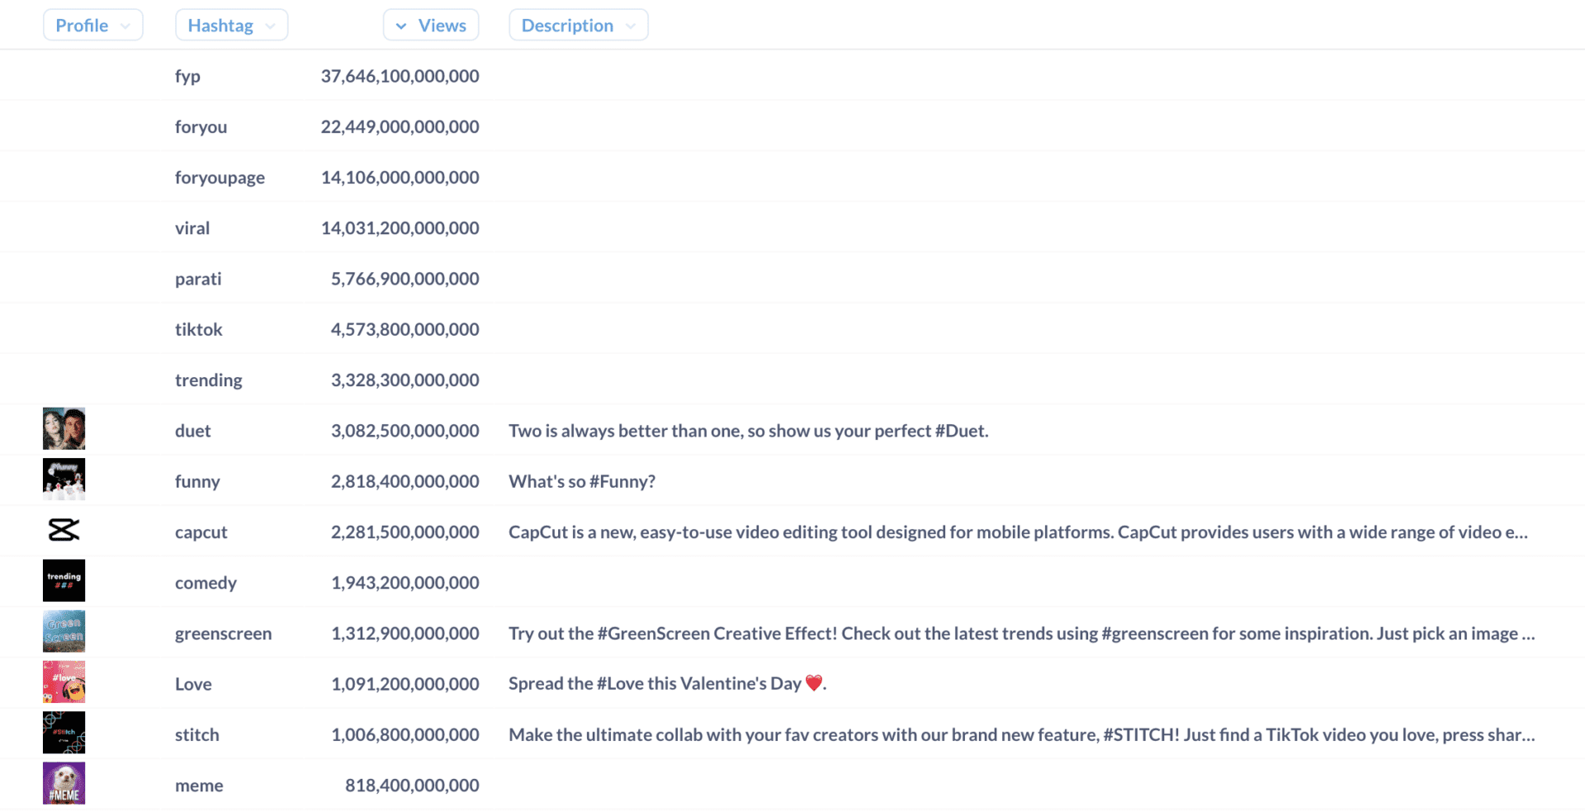Click the views value 5,766,900,000,000
The width and height of the screenshot is (1585, 812).
pos(405,279)
